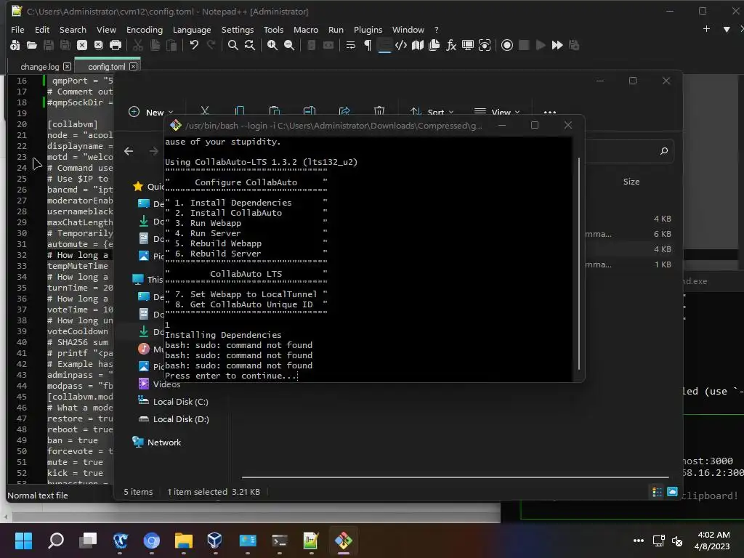Click the Close All icon in Notepad++ toolbar

(x=99, y=45)
